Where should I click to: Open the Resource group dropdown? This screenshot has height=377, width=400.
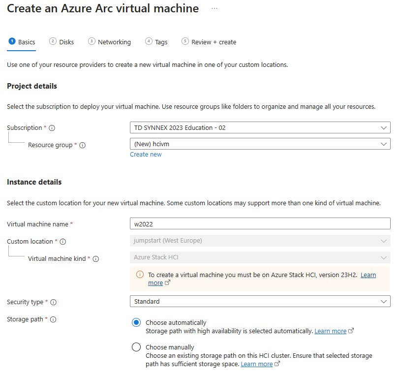260,144
